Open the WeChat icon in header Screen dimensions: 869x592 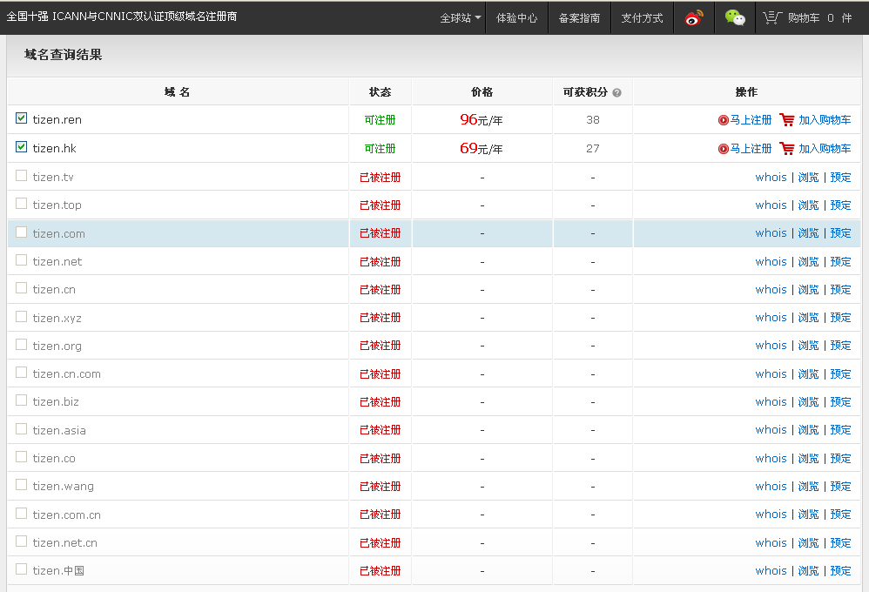click(735, 17)
